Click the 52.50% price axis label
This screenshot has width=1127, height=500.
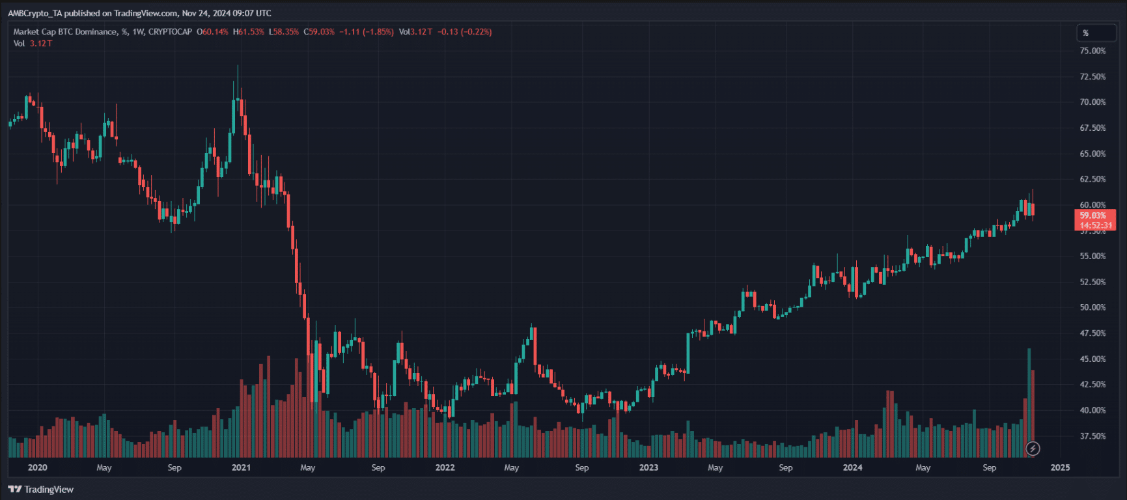coord(1092,282)
